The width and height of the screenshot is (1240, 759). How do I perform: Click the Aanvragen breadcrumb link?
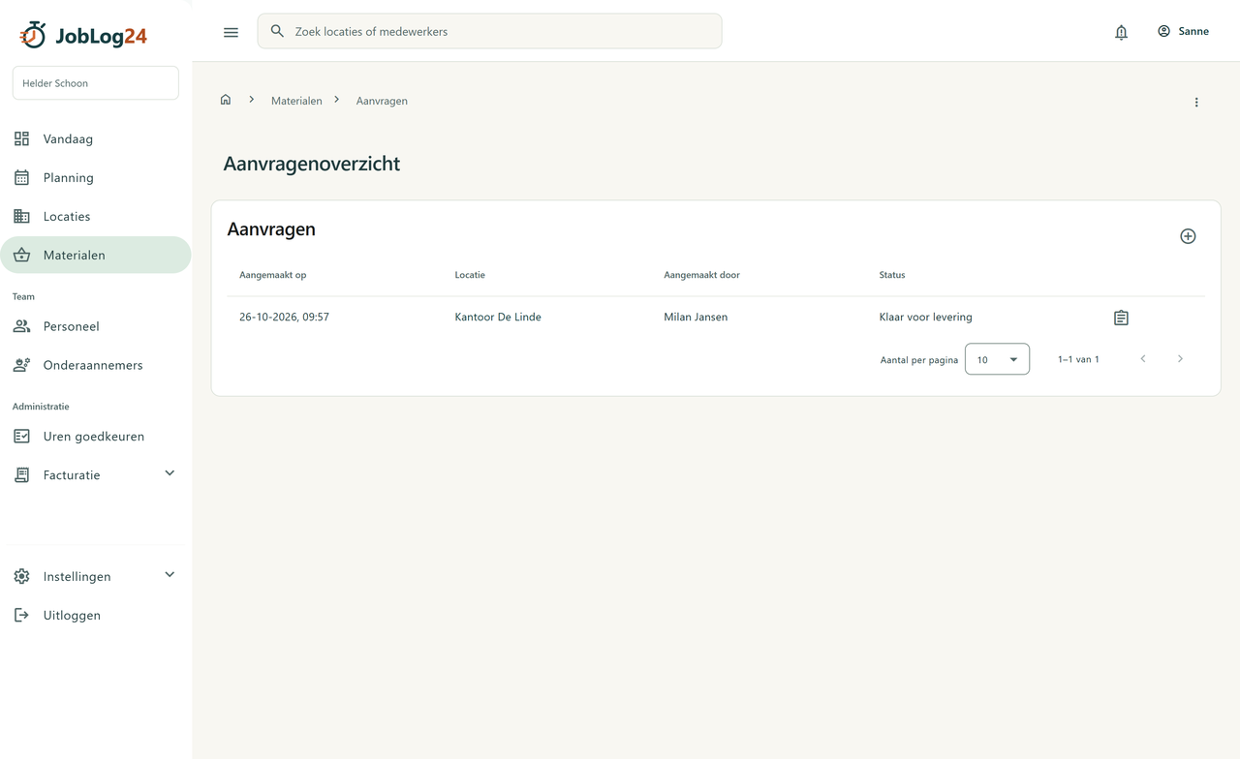pyautogui.click(x=382, y=101)
